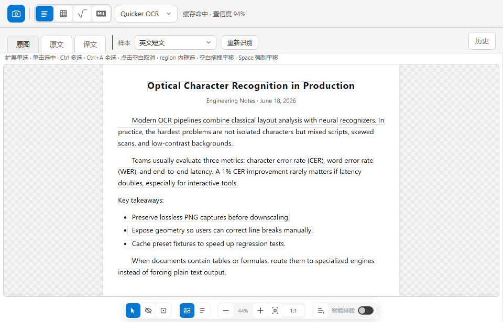Select the line 'doubles, especially for interactive tools.'
503x322 pixels.
(178, 183)
